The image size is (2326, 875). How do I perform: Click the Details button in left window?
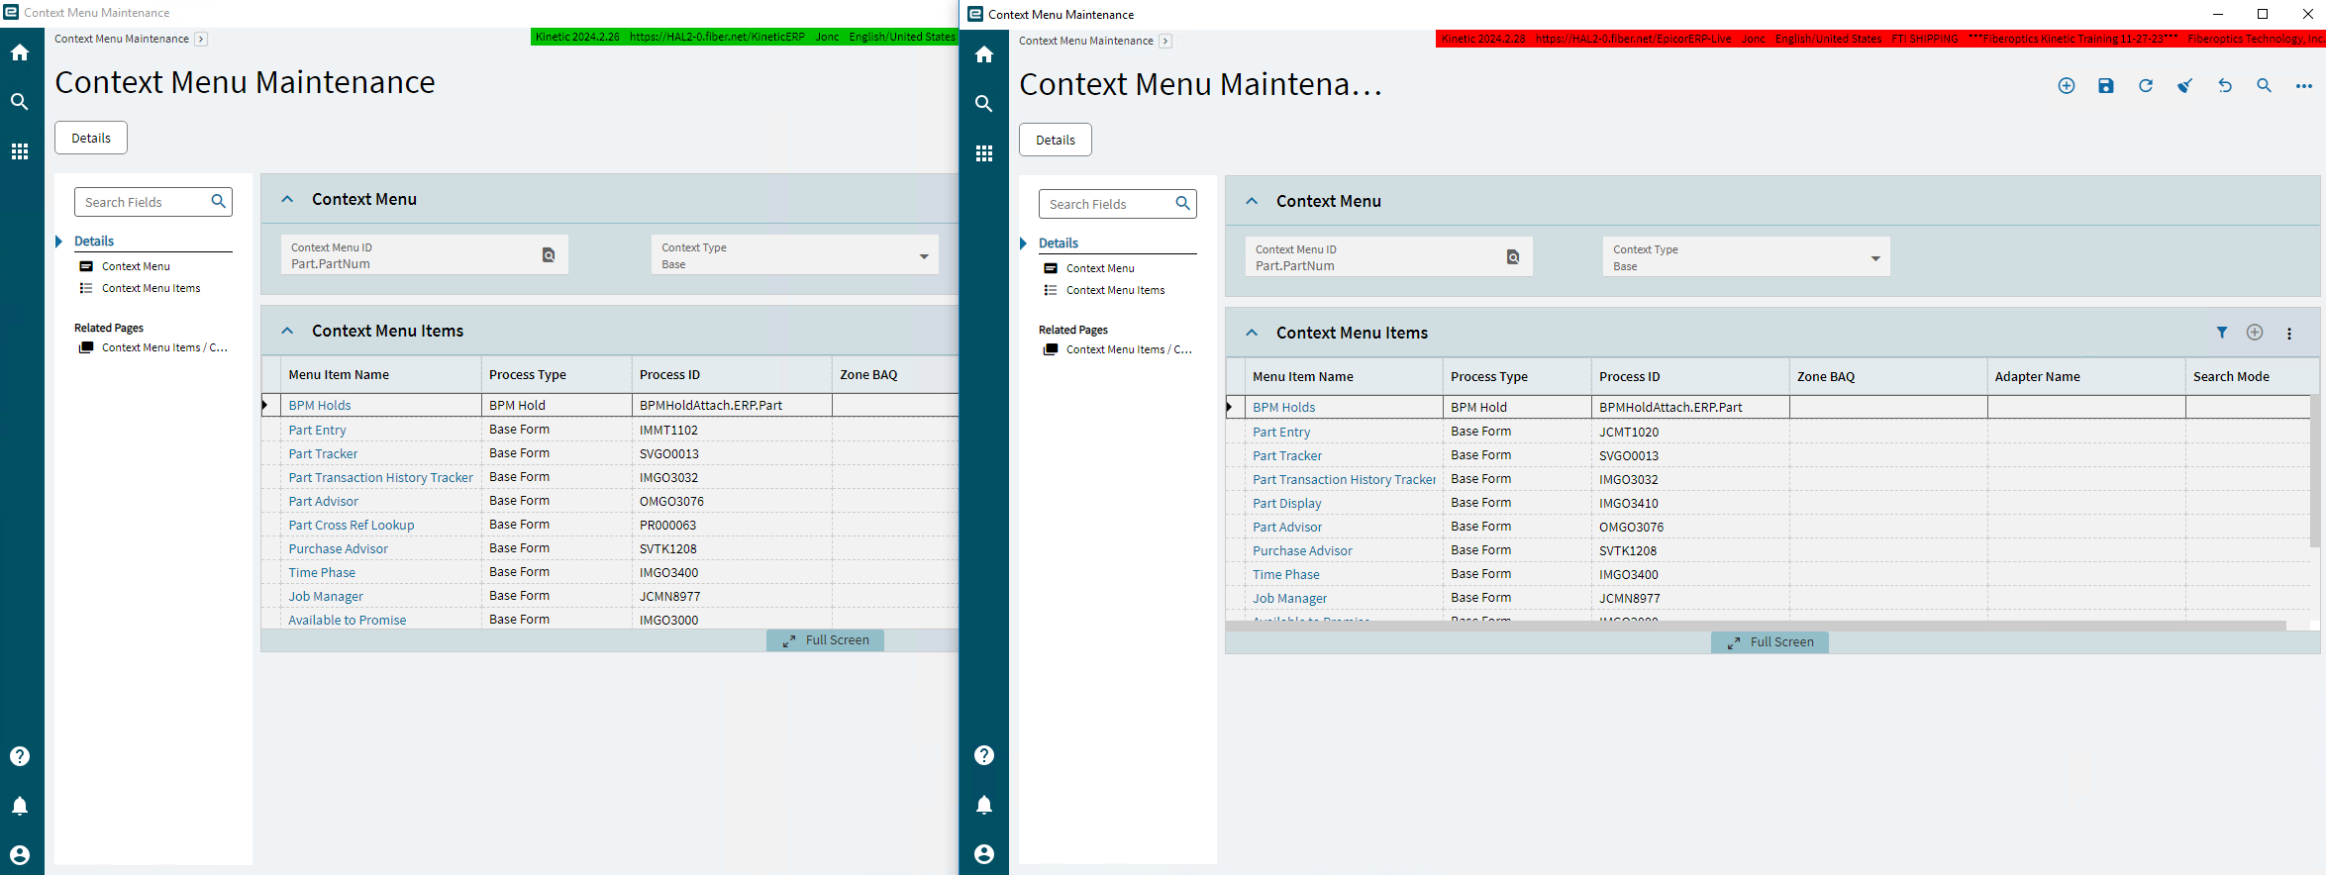[91, 138]
